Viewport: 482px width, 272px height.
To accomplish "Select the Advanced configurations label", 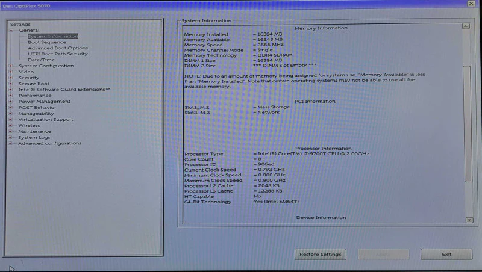I will (x=50, y=143).
